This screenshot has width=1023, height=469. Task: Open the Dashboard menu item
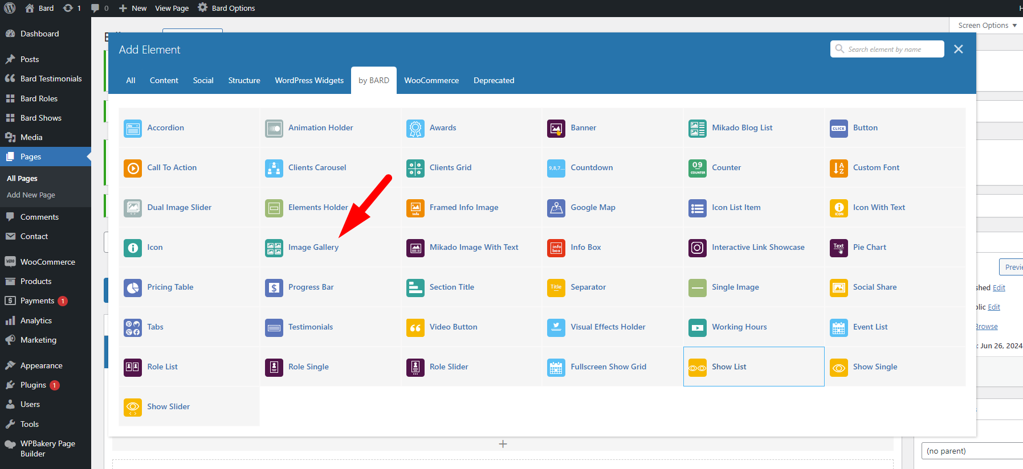[46, 34]
